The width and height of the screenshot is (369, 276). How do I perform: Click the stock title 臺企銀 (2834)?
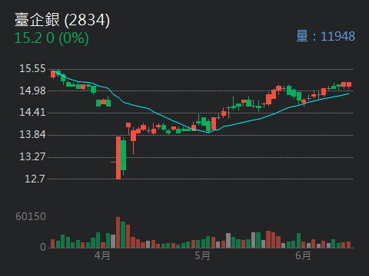point(62,20)
